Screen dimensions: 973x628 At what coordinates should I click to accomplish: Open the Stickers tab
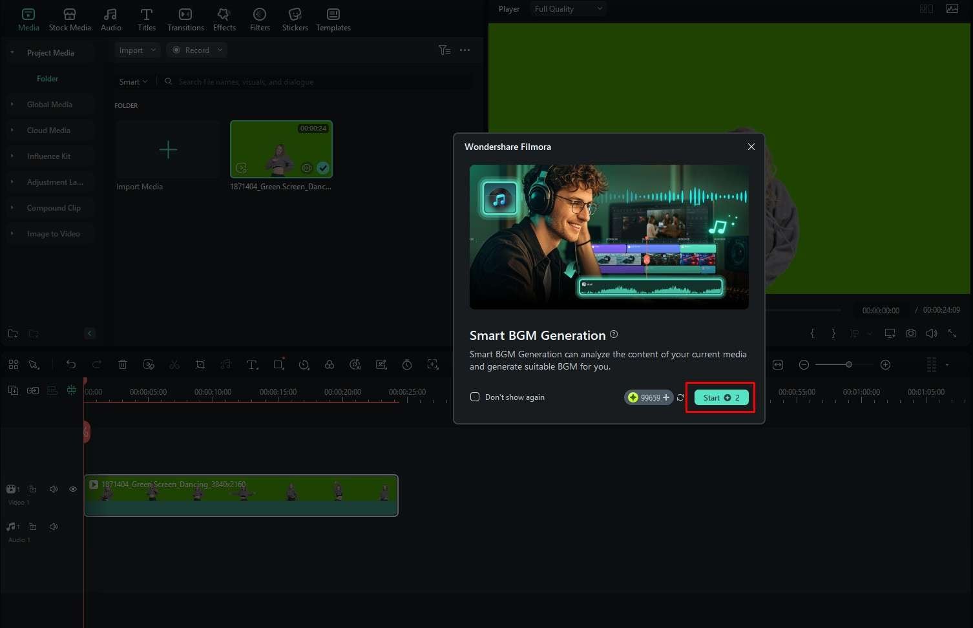pos(295,19)
